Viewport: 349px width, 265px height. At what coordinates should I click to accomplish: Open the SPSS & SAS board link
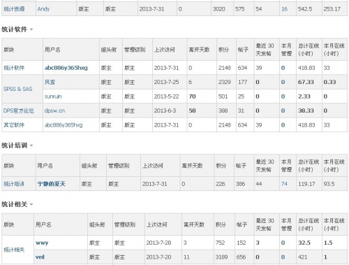pyautogui.click(x=18, y=89)
